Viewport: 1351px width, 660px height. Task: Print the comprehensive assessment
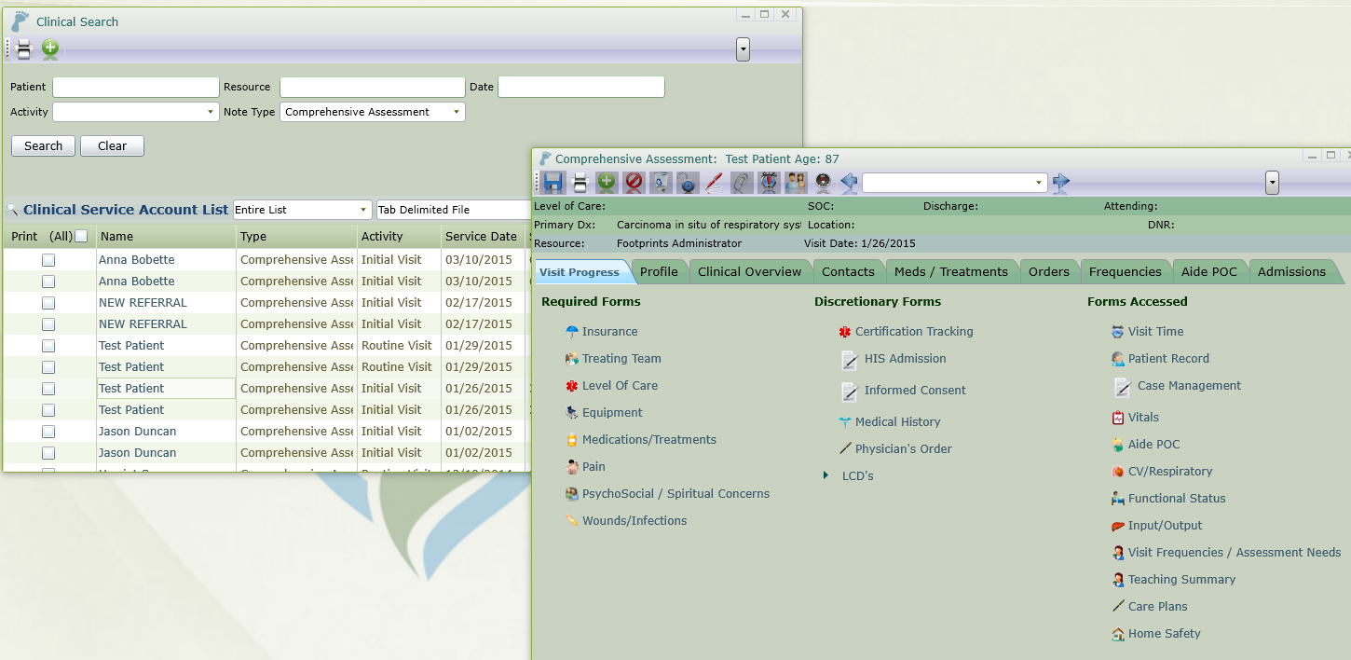579,183
